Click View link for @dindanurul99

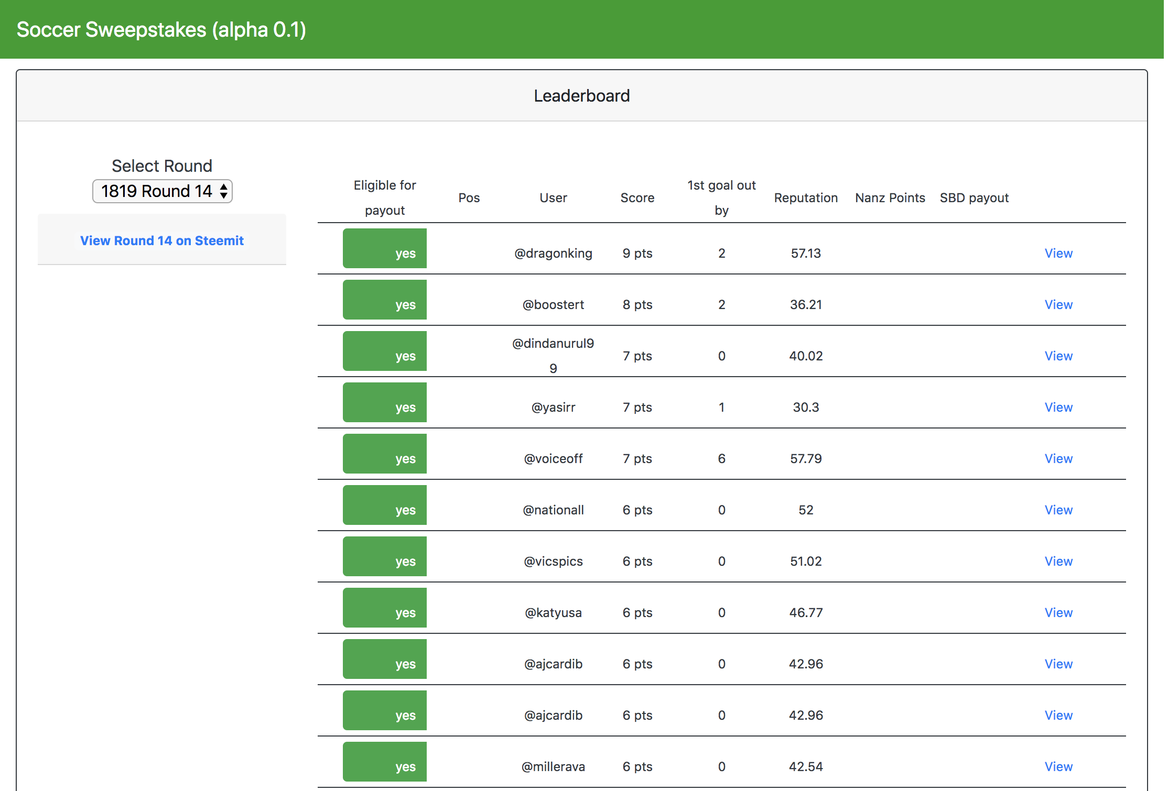click(x=1058, y=356)
